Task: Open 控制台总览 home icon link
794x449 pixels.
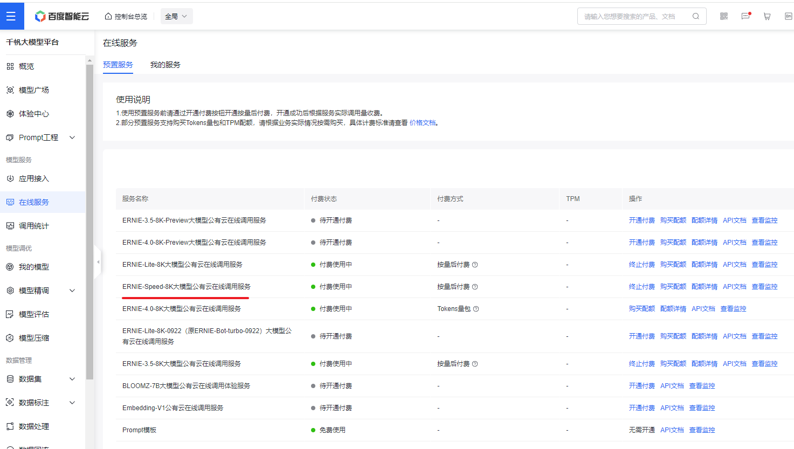Action: (x=126, y=16)
